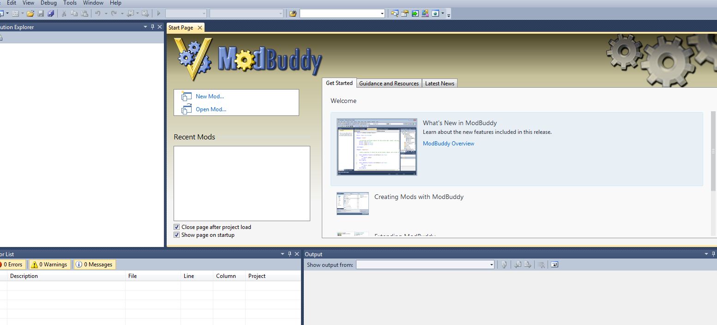Go to previous message in Output
Viewport: 717px width, 325px height.
coord(518,265)
